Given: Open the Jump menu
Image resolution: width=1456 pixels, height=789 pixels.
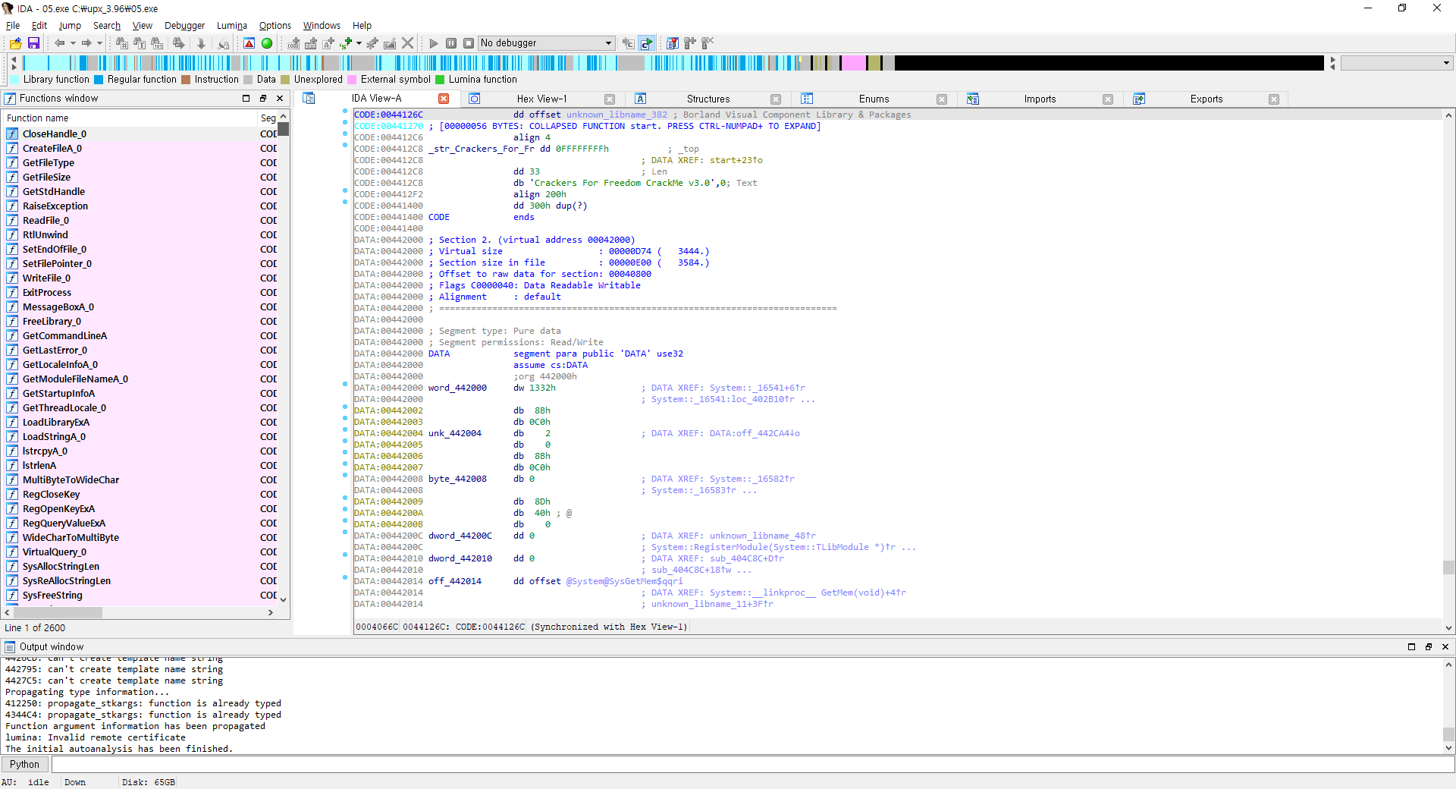Looking at the screenshot, I should [x=70, y=25].
